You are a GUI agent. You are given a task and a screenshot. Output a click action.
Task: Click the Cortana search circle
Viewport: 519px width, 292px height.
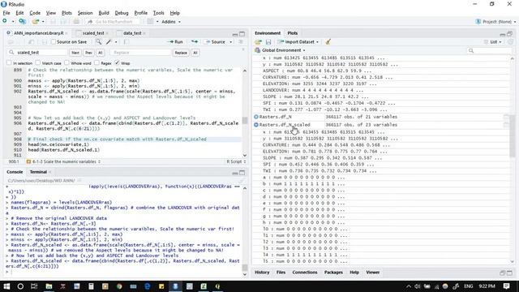coord(20,286)
